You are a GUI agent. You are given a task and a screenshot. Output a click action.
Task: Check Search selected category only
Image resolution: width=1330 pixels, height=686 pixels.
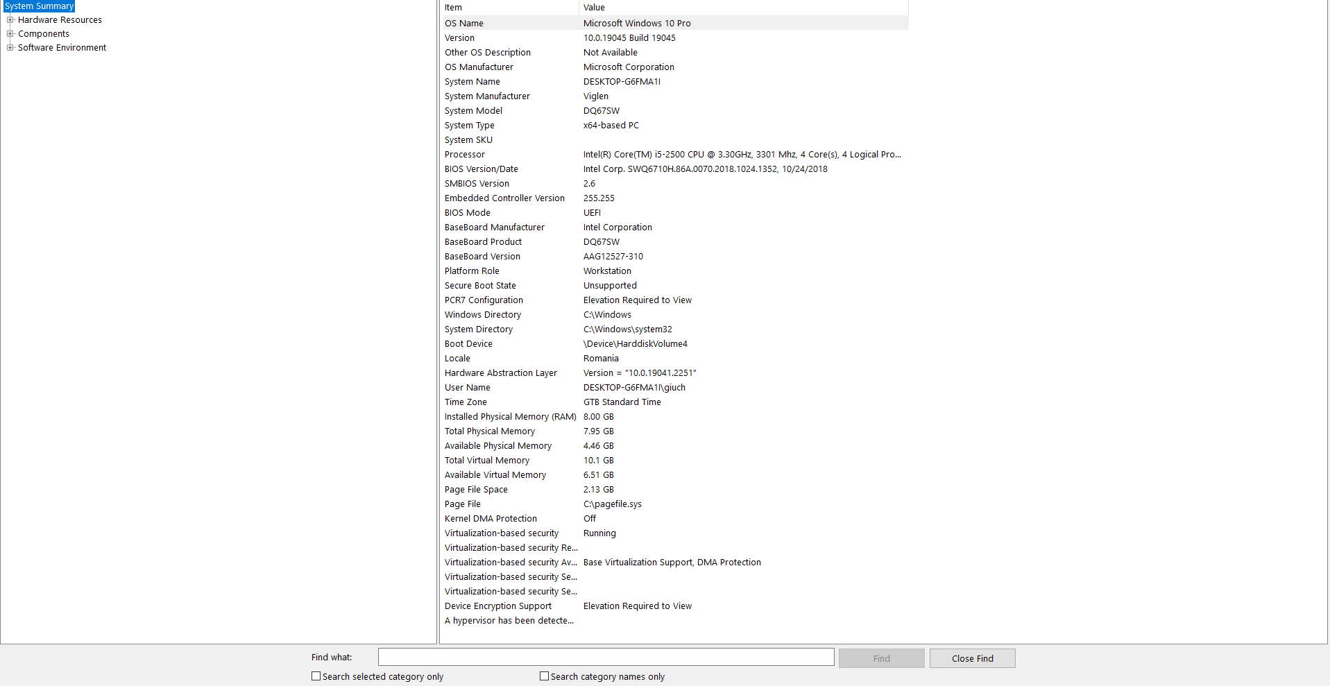tap(316, 676)
